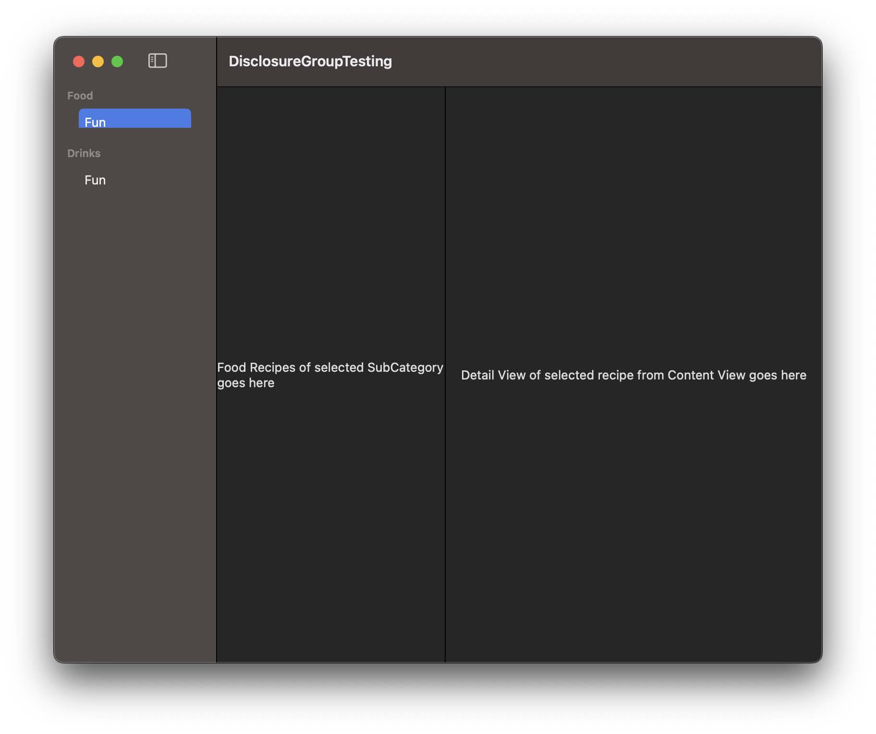
Task: Select the highlighted Fun item under Food
Action: coord(134,119)
